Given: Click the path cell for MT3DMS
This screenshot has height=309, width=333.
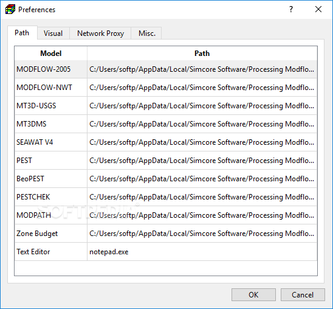Looking at the screenshot, I should [x=202, y=124].
